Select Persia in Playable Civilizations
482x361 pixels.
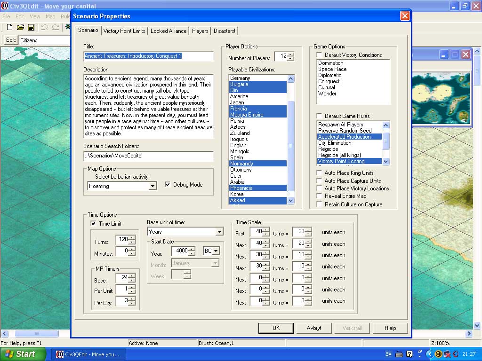pos(258,121)
